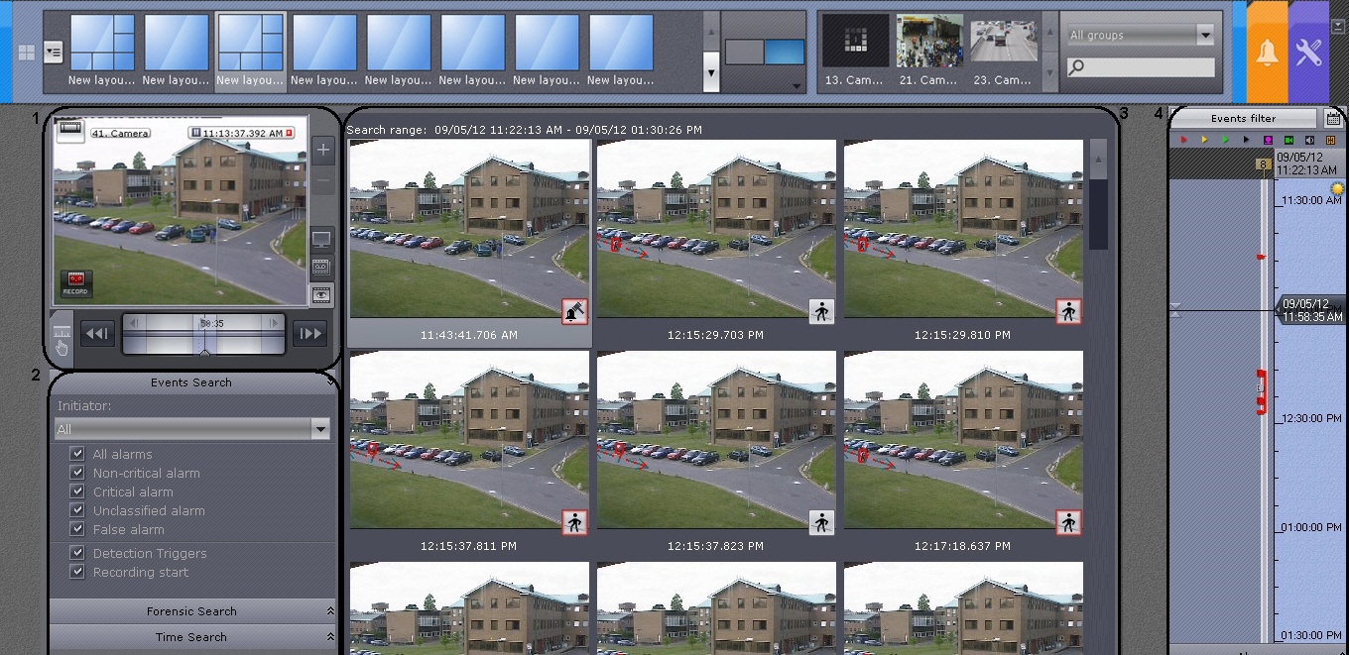Select the highlighted four-pane layout

click(251, 51)
